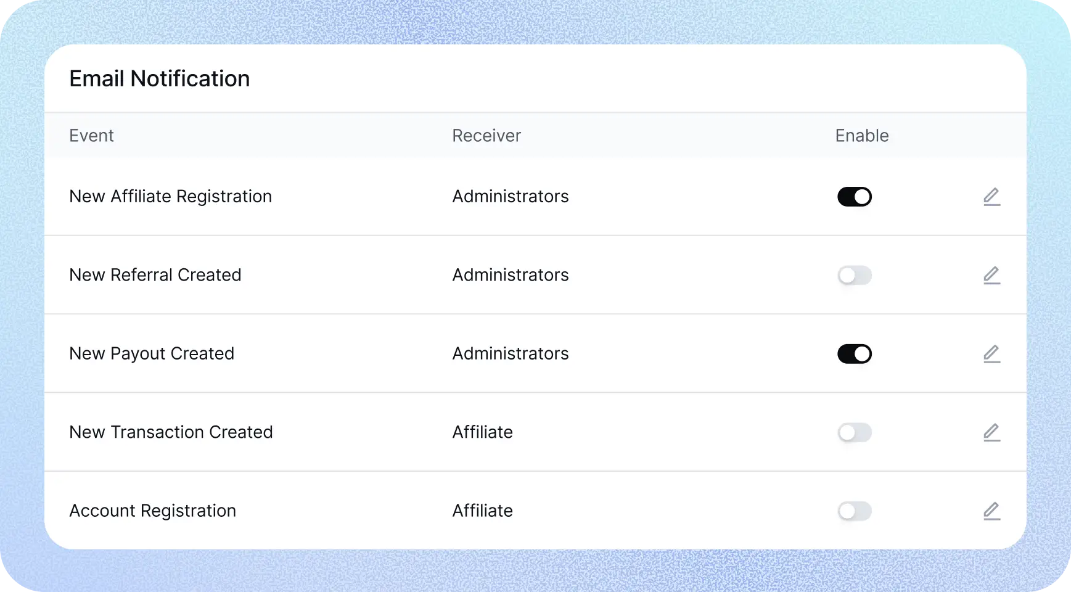Click the Receiver column header
The width and height of the screenshot is (1071, 592).
click(486, 136)
